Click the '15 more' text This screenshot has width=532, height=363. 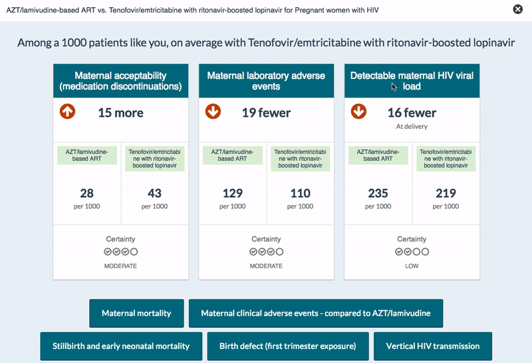click(121, 113)
